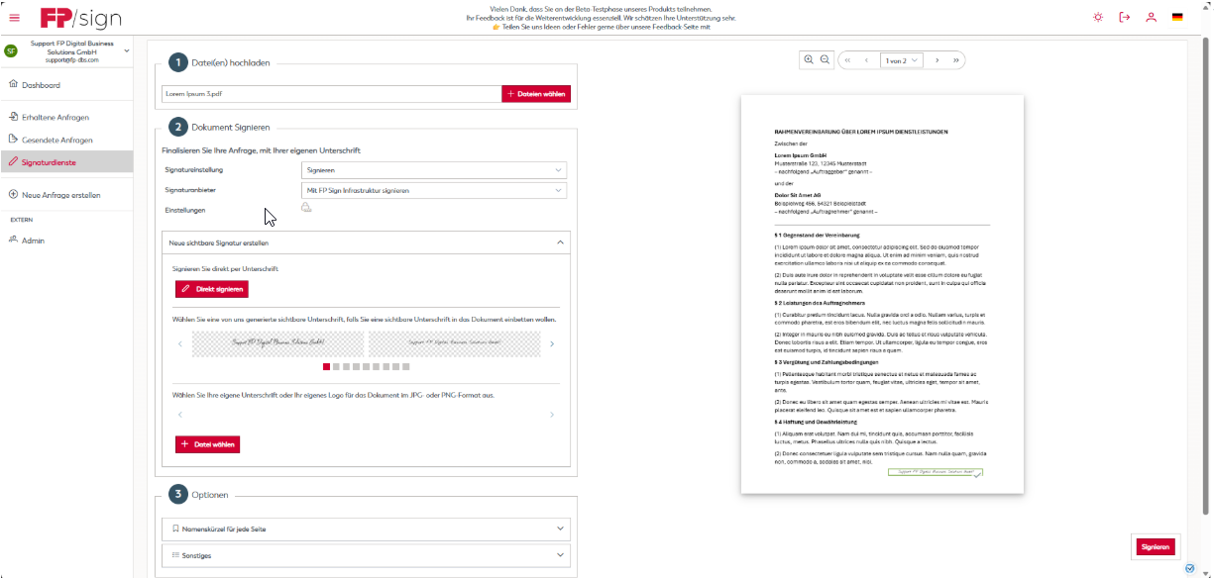Click the 'Dokument Signieren' step heading
Viewport: 1214px width, 578px height.
click(230, 127)
